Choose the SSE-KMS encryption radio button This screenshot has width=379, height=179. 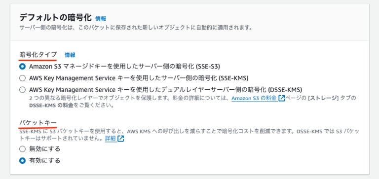pyautogui.click(x=22, y=78)
